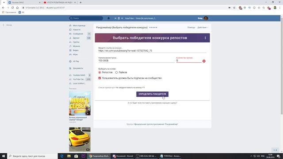283x159 pixels.
Task: Open Игры in sidebar
Action: [75, 54]
